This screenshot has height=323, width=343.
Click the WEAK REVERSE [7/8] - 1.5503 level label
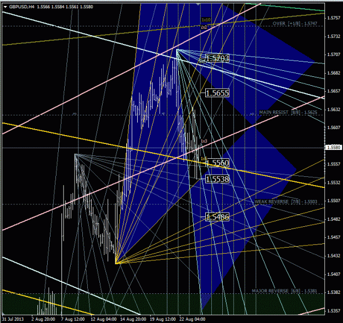click(x=286, y=202)
